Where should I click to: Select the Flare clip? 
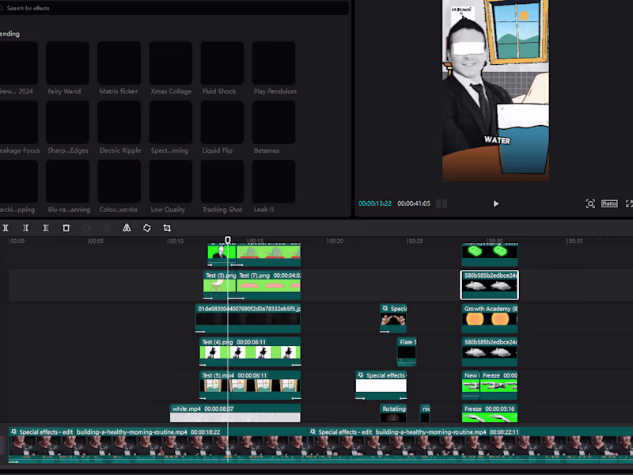tap(407, 351)
